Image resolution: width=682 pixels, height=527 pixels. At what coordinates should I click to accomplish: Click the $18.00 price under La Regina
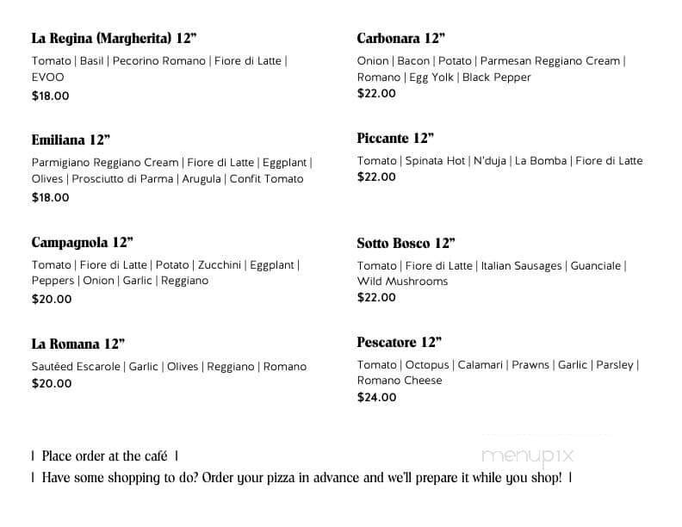point(50,96)
